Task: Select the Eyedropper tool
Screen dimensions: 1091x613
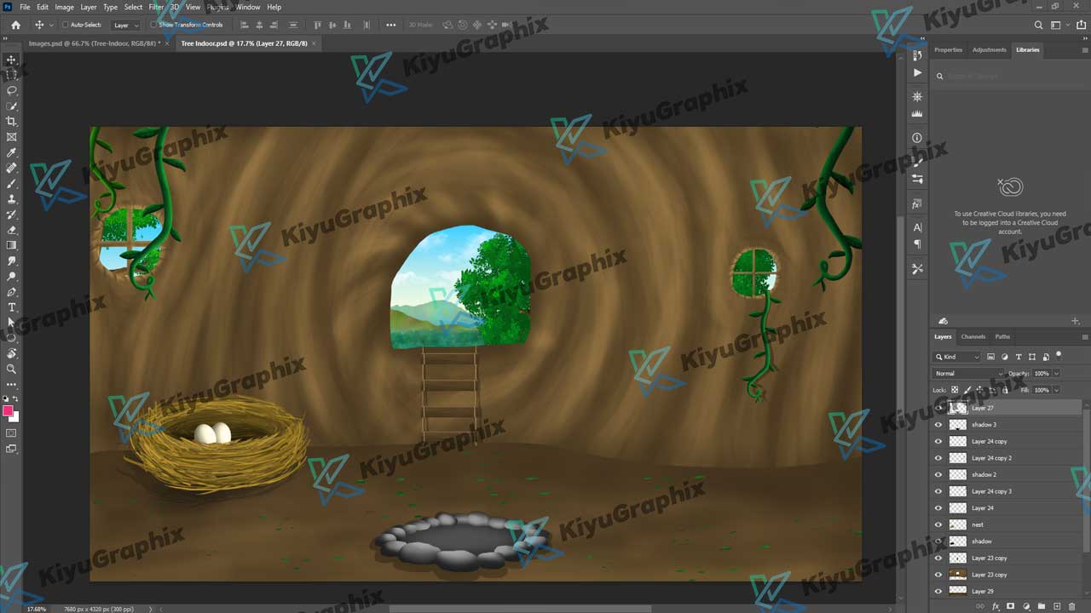Action: click(12, 152)
